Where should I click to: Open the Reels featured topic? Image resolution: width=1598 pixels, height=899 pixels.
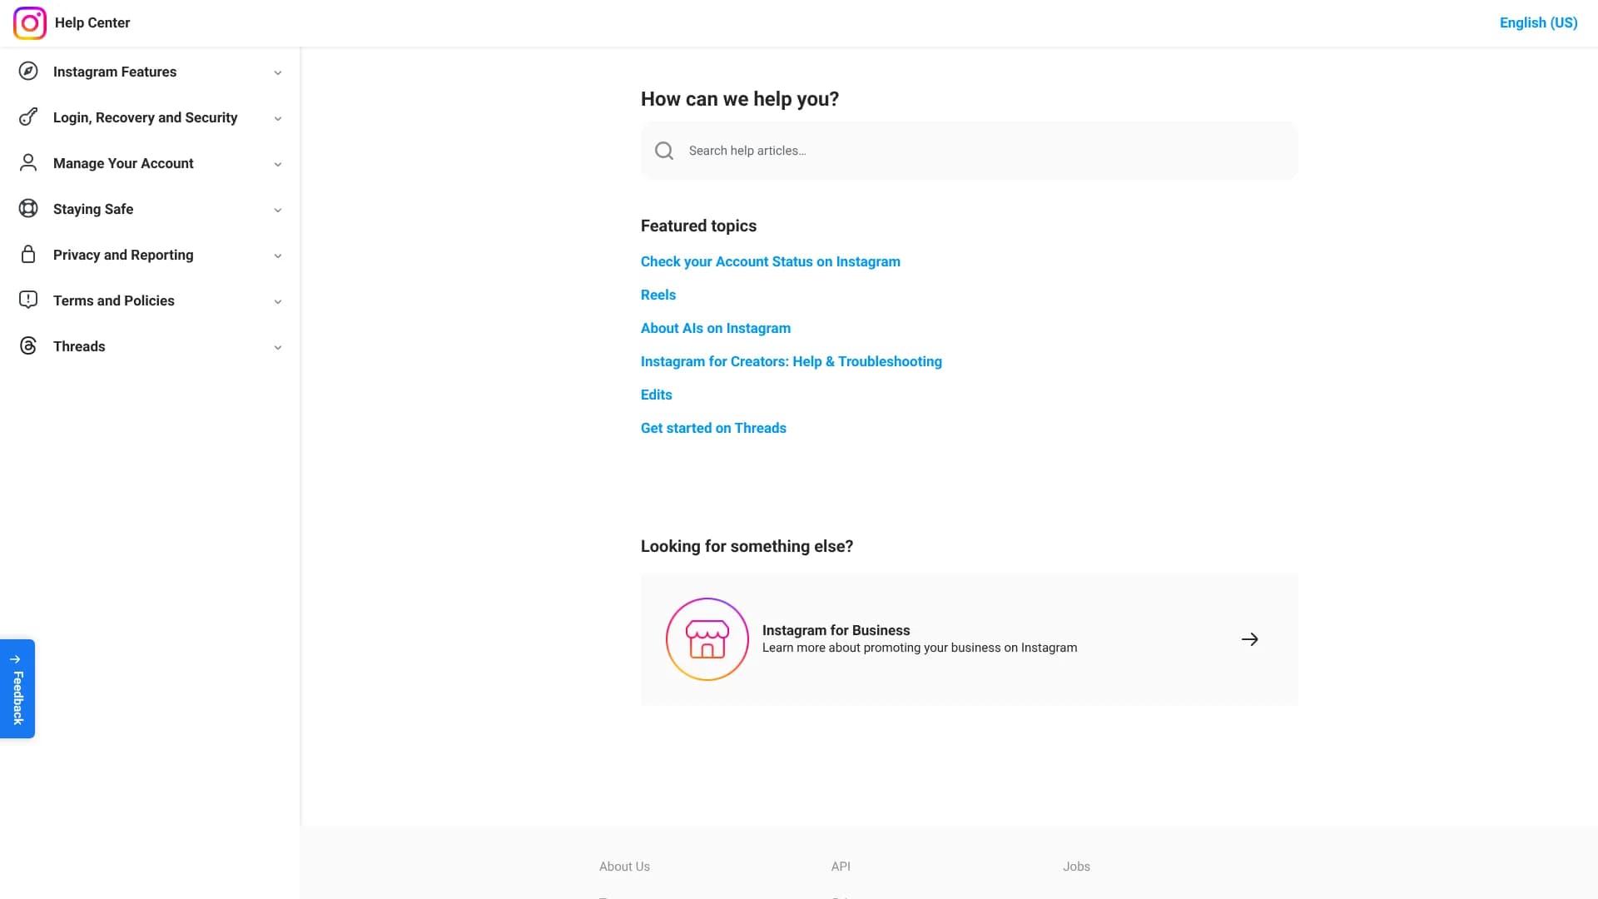(x=658, y=295)
